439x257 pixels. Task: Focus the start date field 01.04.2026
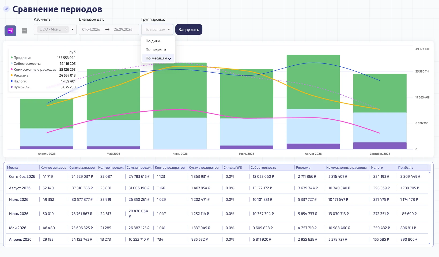click(x=91, y=29)
